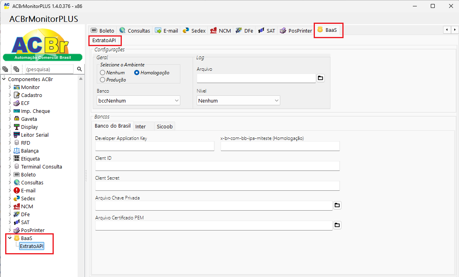Collapse the BaaS tree node
Image resolution: width=459 pixels, height=277 pixels.
tap(10, 238)
